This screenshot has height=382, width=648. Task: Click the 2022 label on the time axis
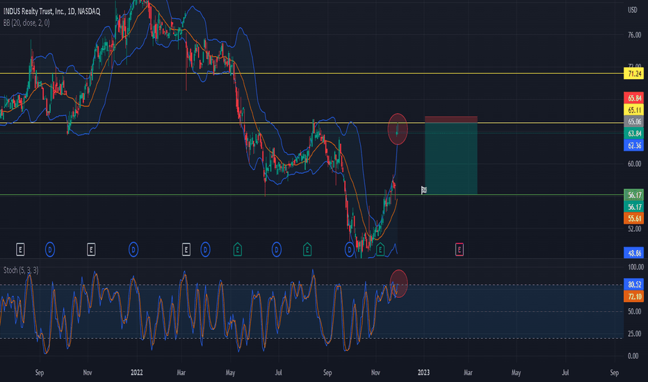tap(136, 372)
